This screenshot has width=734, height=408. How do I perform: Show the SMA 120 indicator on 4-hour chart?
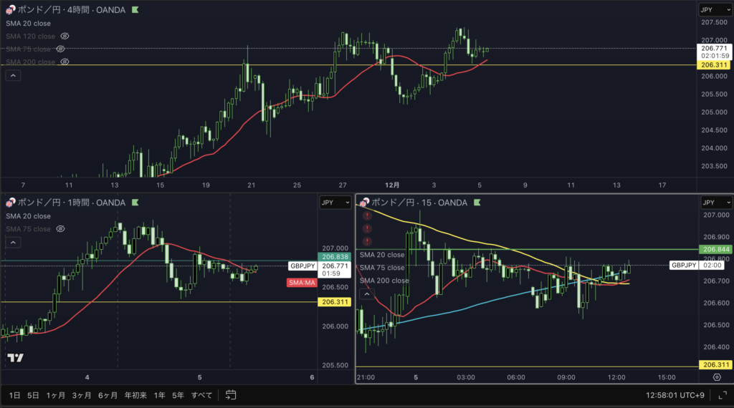pyautogui.click(x=65, y=36)
